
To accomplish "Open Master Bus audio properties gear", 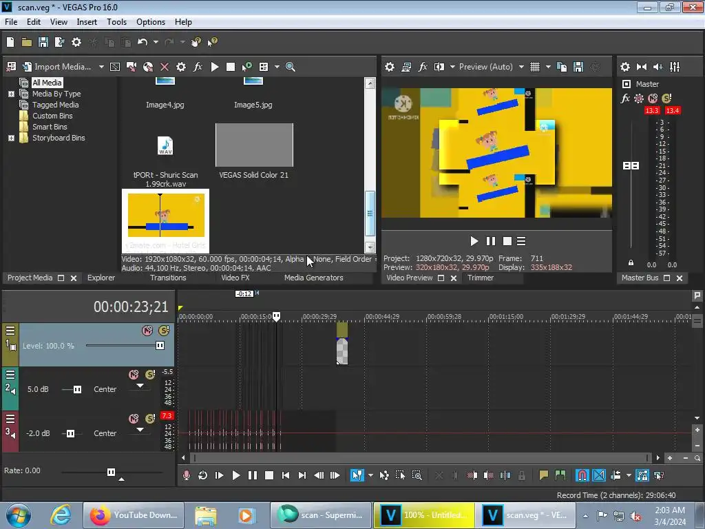I will point(625,67).
